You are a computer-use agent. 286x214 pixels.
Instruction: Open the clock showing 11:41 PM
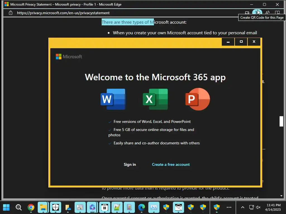[x=273, y=207]
